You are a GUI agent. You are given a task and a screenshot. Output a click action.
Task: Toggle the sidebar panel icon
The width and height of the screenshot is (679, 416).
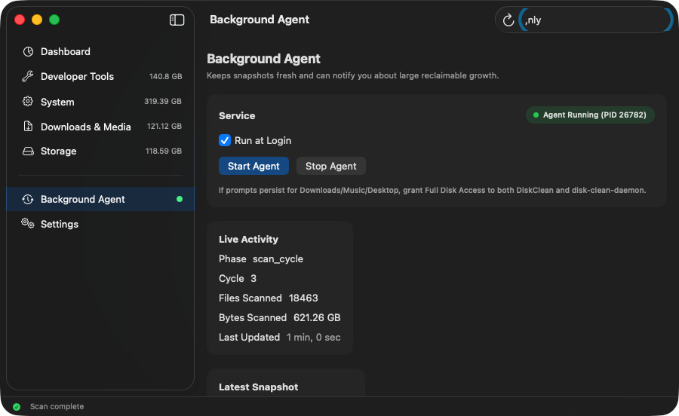point(177,20)
